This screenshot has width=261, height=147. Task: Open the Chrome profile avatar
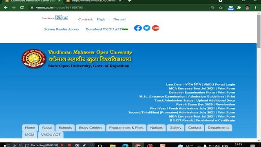tap(247, 8)
